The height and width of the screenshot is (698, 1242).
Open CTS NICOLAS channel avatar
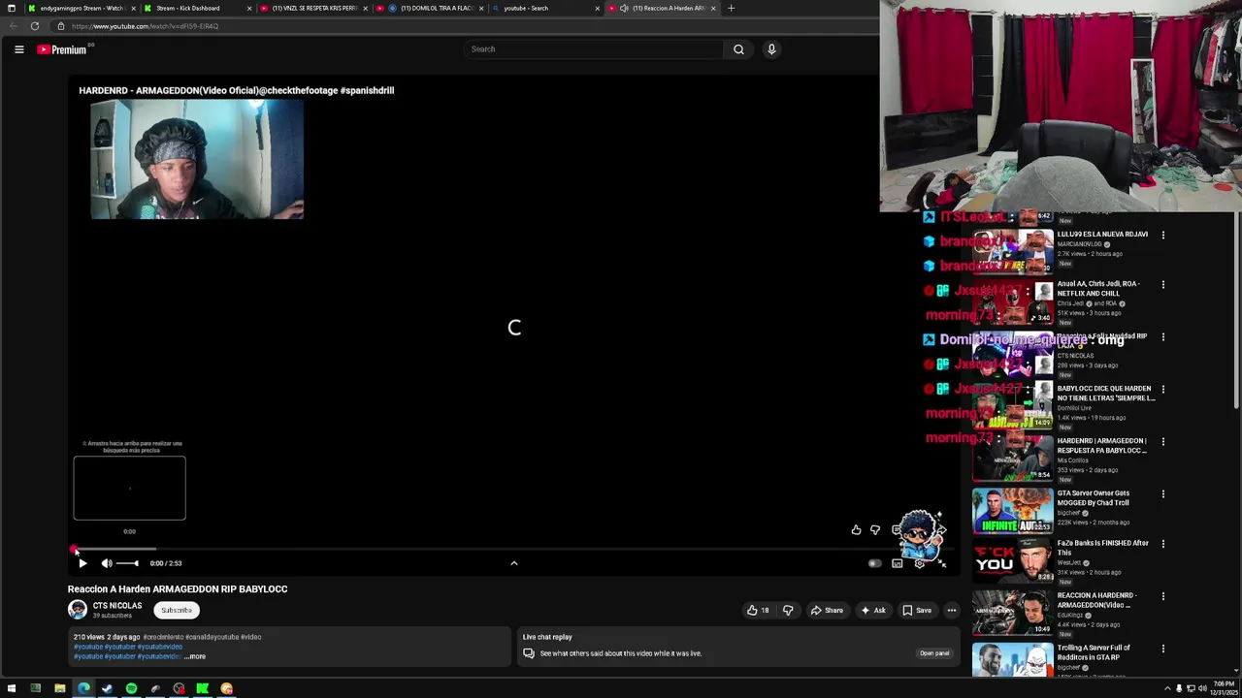[x=78, y=610]
